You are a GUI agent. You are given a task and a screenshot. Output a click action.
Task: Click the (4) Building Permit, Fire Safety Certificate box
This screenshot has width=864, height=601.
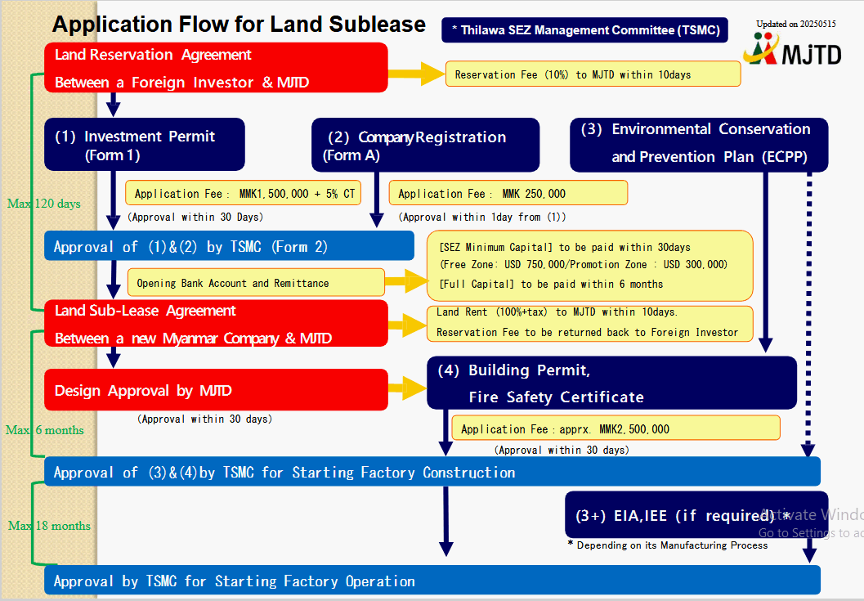(x=611, y=383)
